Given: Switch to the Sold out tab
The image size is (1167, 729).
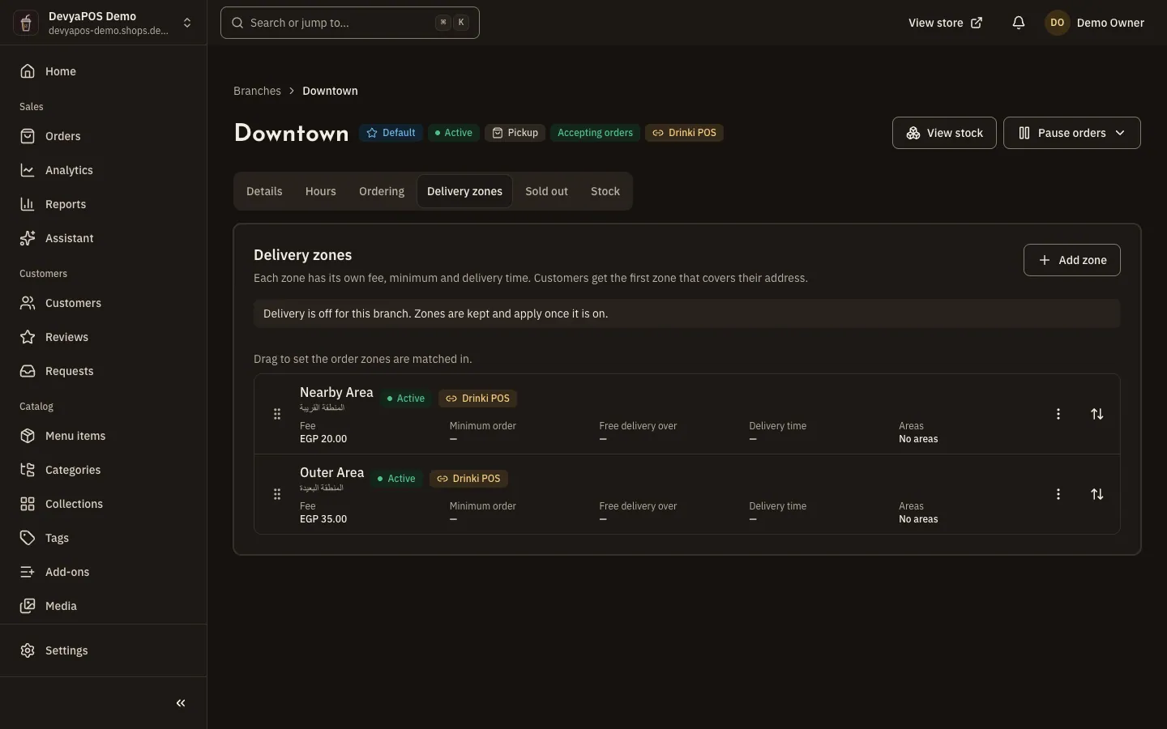Looking at the screenshot, I should coord(546,191).
